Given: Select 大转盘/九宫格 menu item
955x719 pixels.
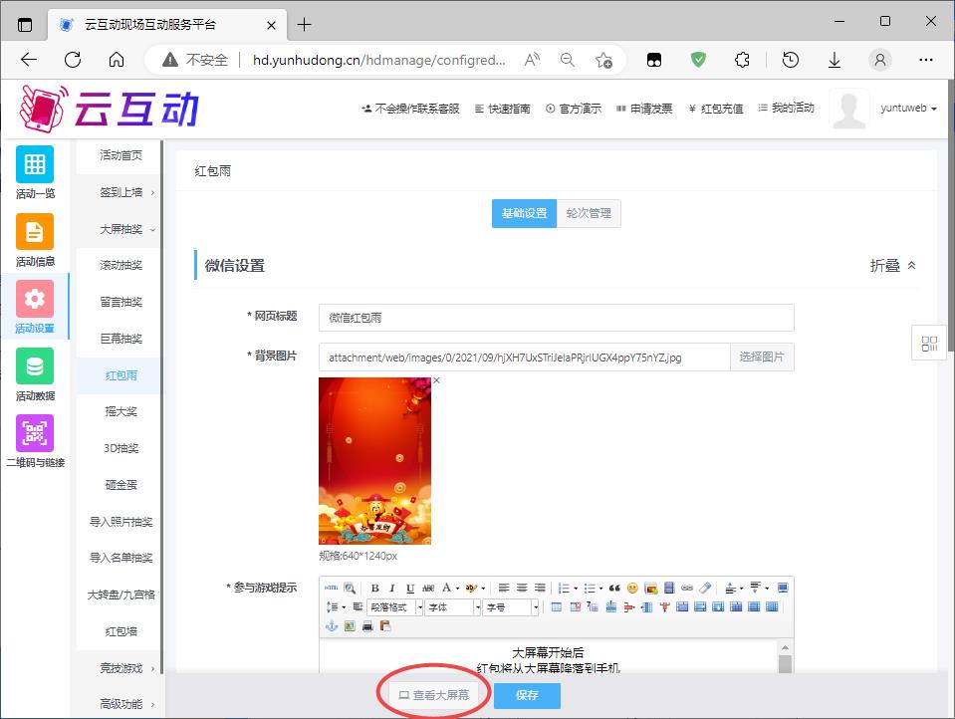Looking at the screenshot, I should point(119,595).
